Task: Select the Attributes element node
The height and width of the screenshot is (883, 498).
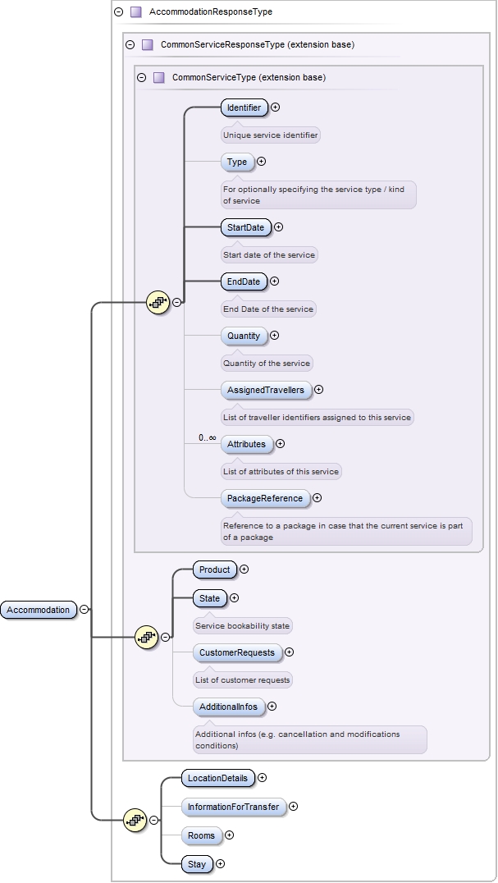Action: tap(246, 444)
